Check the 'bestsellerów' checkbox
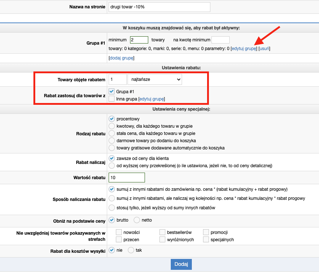This screenshot has width=319, height=272. click(x=162, y=232)
